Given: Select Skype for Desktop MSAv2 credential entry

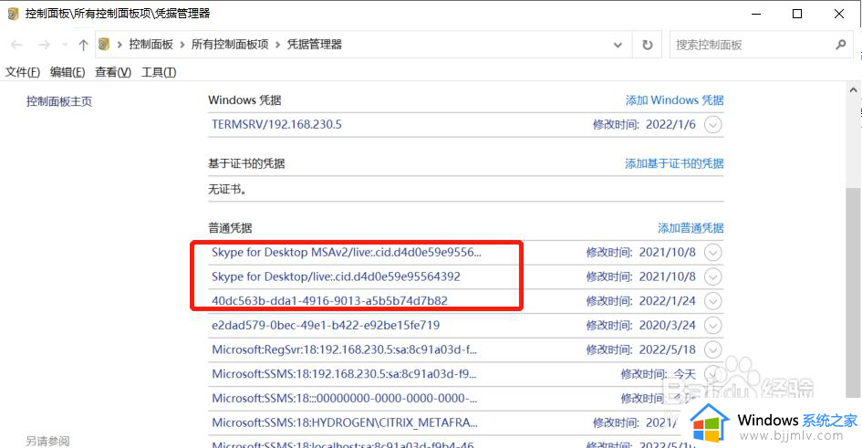Looking at the screenshot, I should (x=347, y=253).
